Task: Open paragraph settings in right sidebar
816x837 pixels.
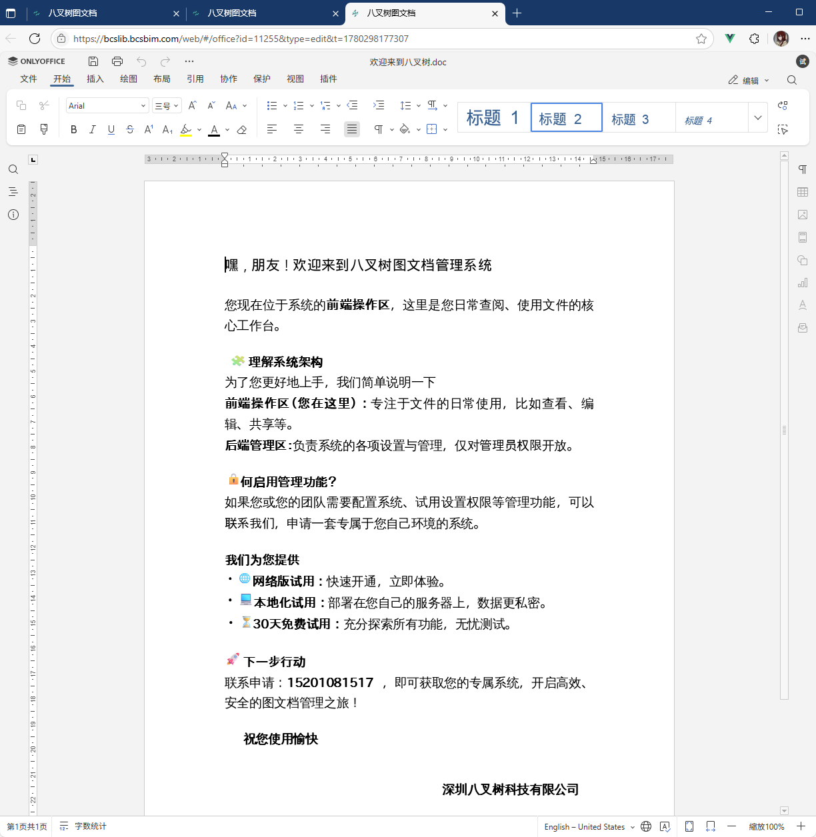Action: (x=803, y=169)
